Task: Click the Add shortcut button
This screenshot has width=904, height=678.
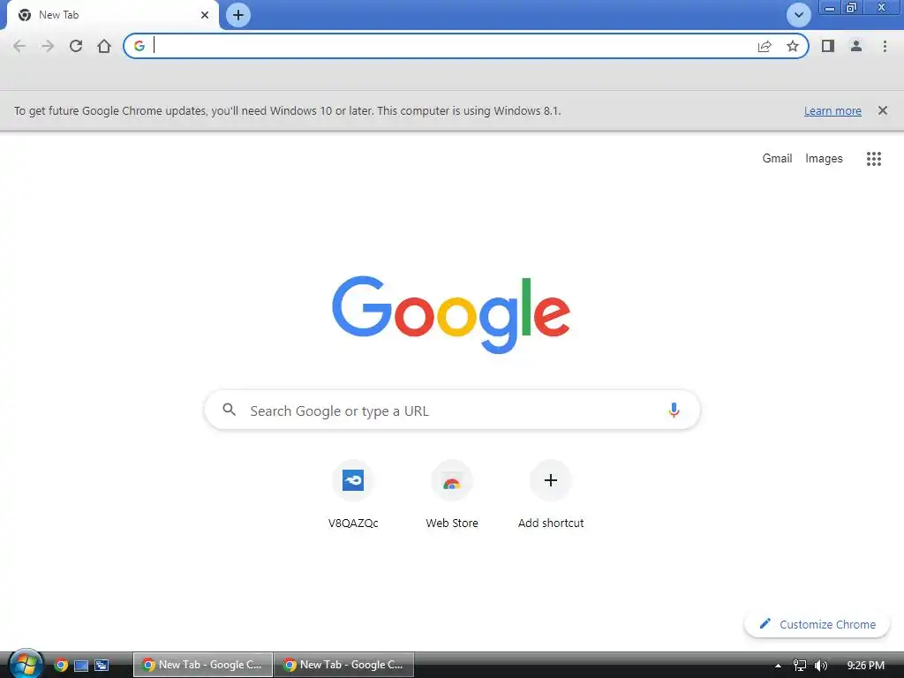Action: 551,494
